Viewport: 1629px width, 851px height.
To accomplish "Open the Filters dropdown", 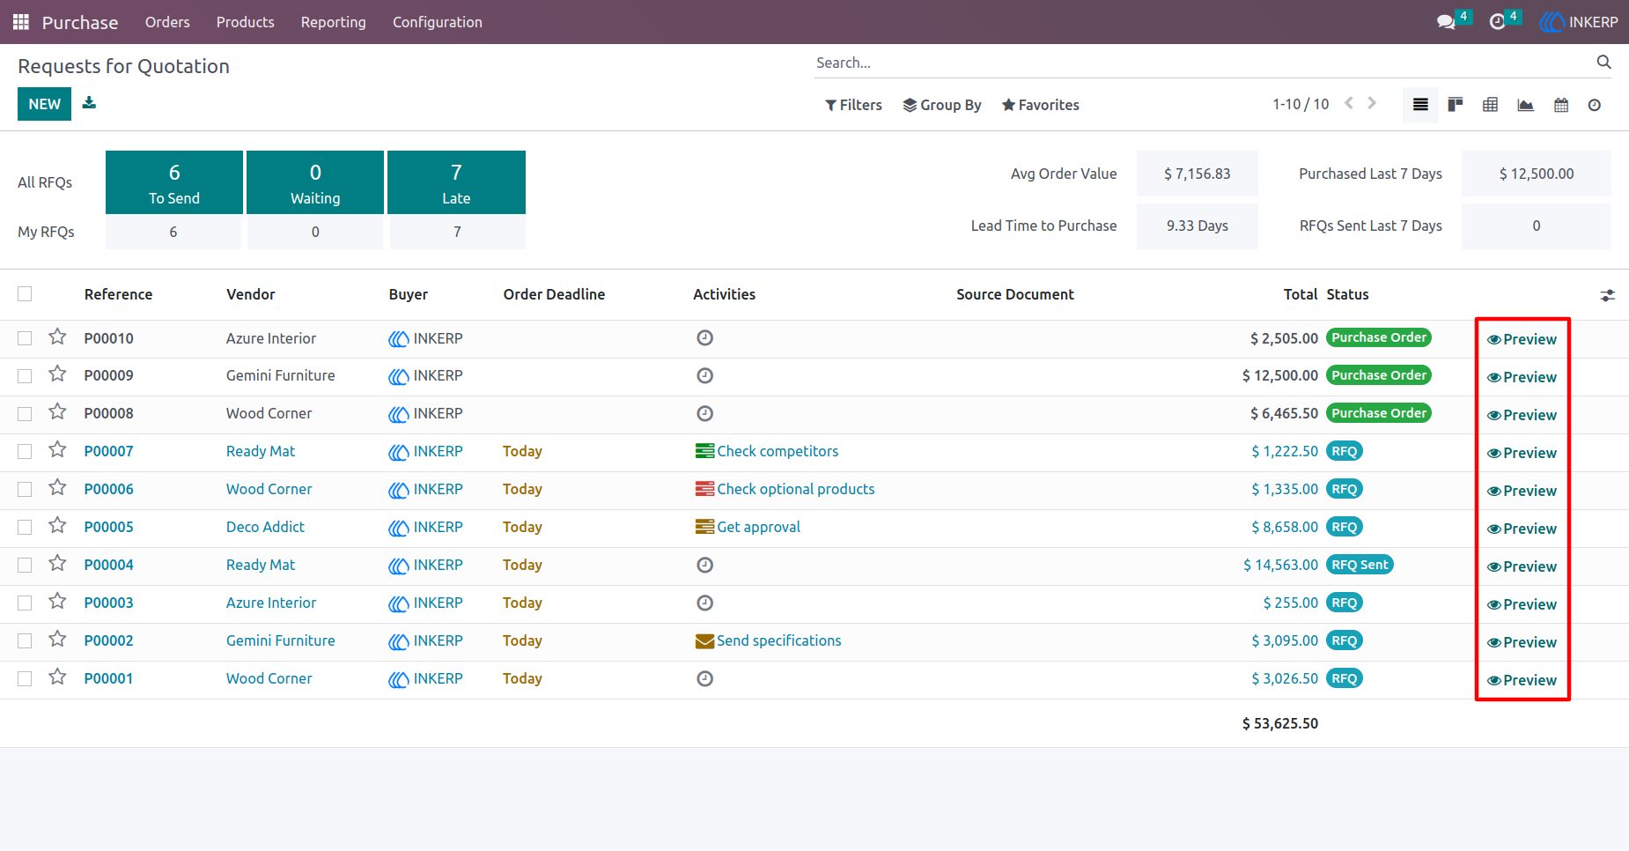I will pyautogui.click(x=853, y=105).
